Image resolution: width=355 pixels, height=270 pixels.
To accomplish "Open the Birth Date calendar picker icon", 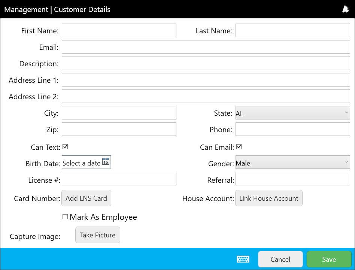I will (x=106, y=162).
